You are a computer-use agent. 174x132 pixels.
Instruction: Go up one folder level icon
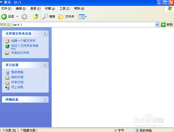point(36,17)
